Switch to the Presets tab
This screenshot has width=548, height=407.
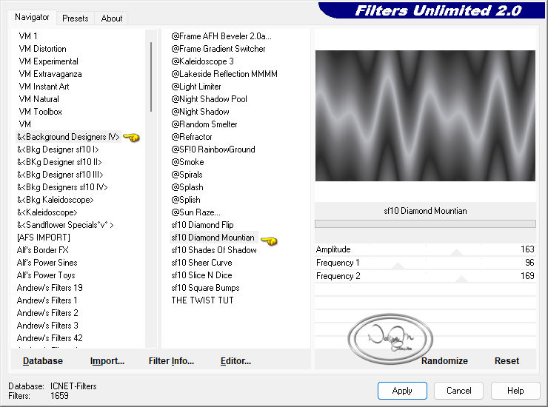pyautogui.click(x=75, y=18)
